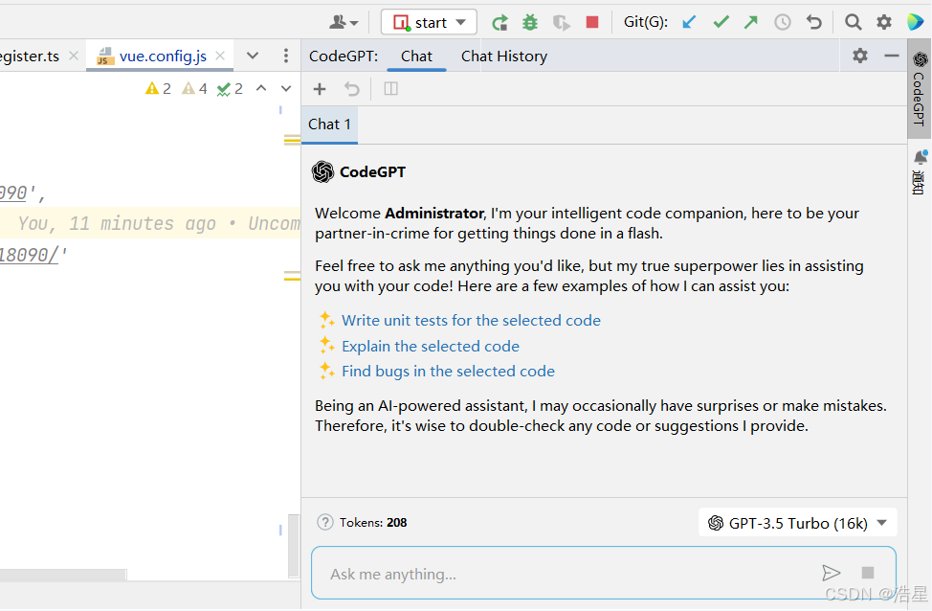Click the Run with Coverage icon
Image resolution: width=932 pixels, height=611 pixels.
click(561, 23)
